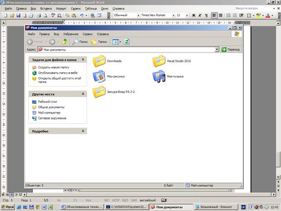Open the border style dropdown arrow in Word
Viewport: 281px width, 211px height.
click(x=254, y=16)
